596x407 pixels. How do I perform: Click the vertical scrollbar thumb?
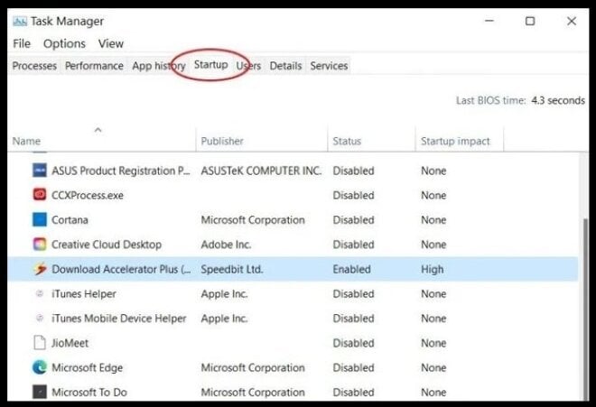[x=586, y=308]
